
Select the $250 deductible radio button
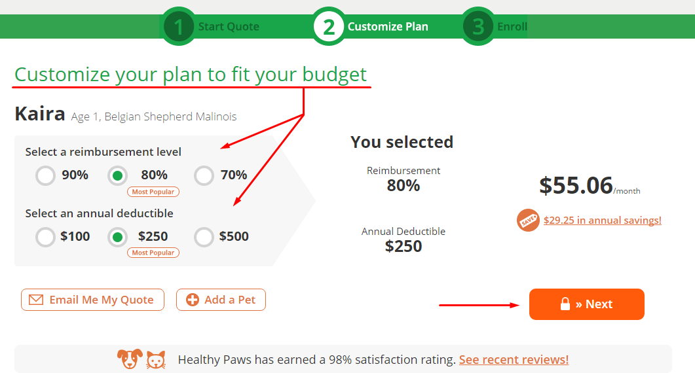click(x=117, y=237)
